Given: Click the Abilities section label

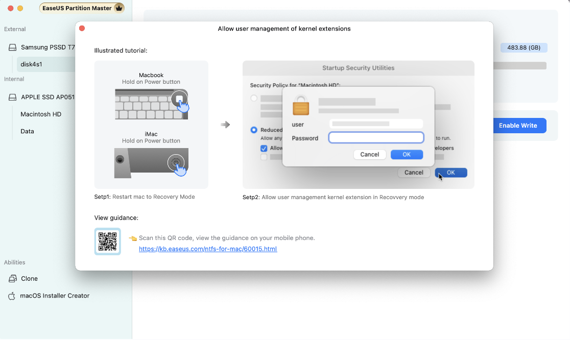Looking at the screenshot, I should (x=14, y=262).
